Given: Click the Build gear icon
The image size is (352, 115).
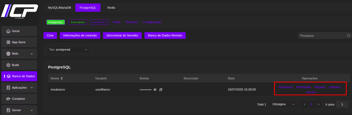Looking at the screenshot, I should point(8,65).
